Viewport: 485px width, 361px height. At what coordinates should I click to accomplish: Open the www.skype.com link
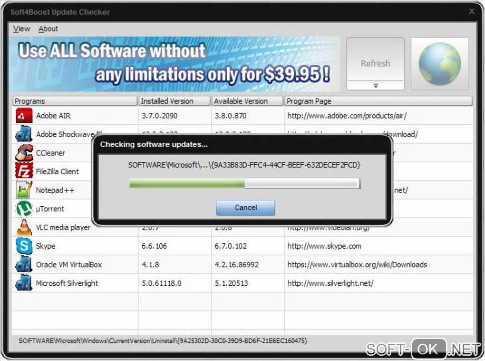point(324,246)
